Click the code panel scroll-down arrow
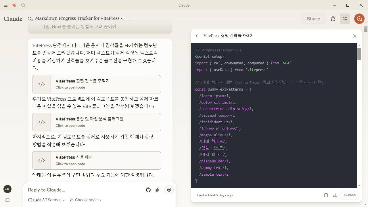This screenshot has height=207, width=368. pos(359,186)
